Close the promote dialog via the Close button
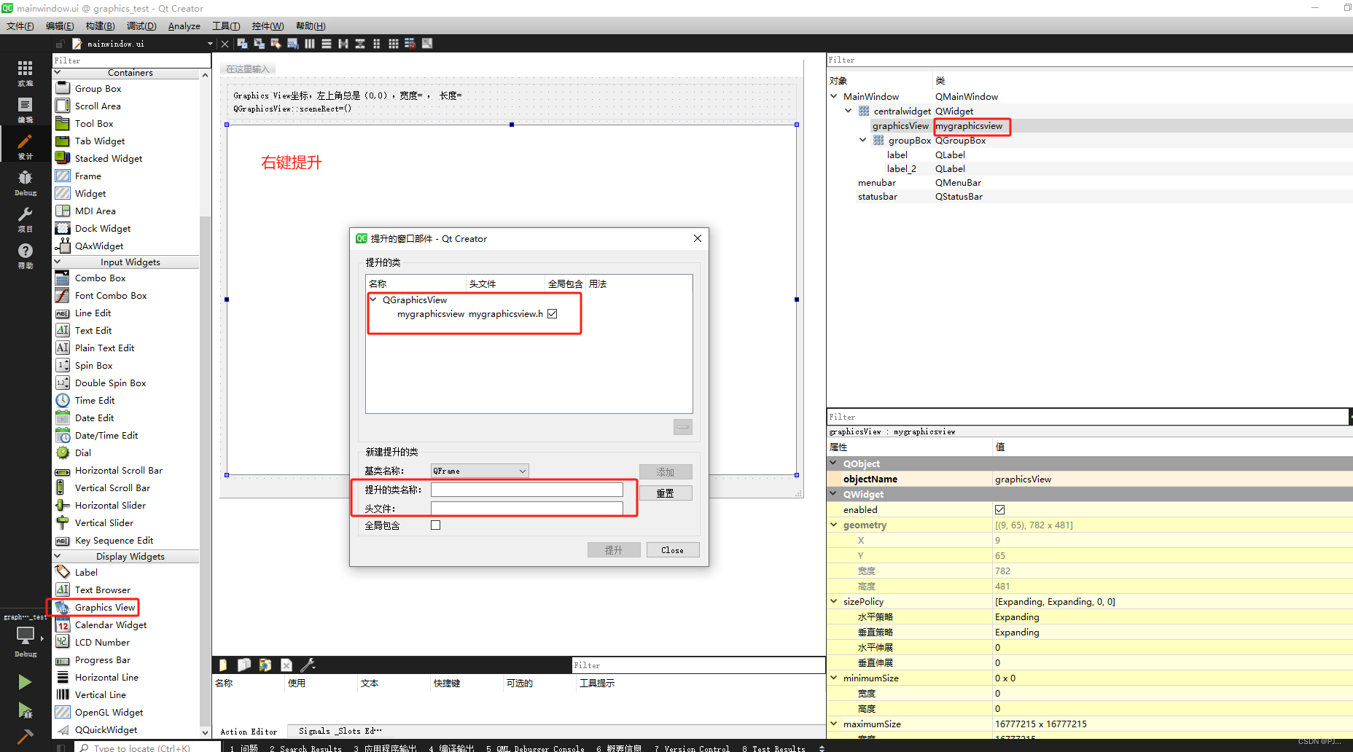The width and height of the screenshot is (1353, 752). pyautogui.click(x=672, y=549)
